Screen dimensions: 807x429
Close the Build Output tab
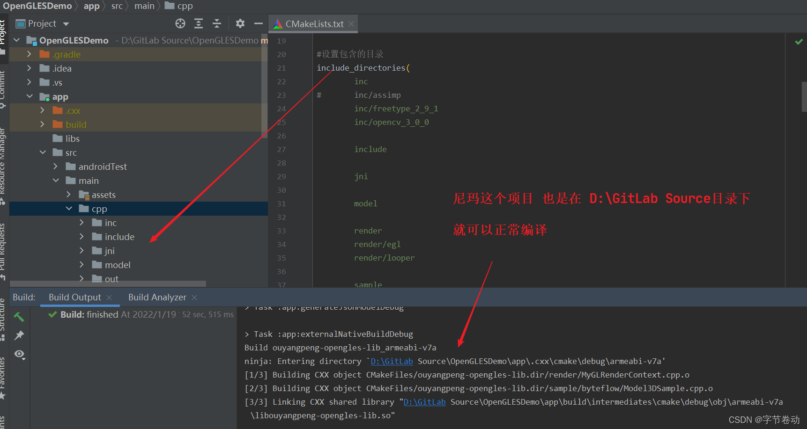tap(109, 298)
